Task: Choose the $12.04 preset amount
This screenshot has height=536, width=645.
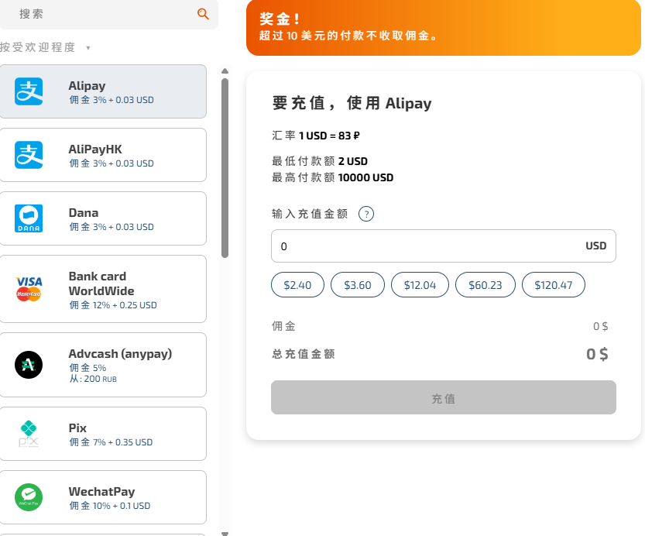Action: click(x=420, y=285)
